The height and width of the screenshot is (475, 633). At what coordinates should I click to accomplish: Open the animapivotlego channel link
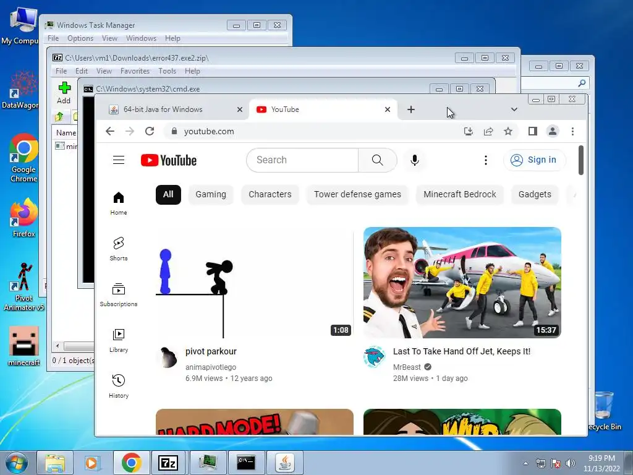[x=211, y=367]
